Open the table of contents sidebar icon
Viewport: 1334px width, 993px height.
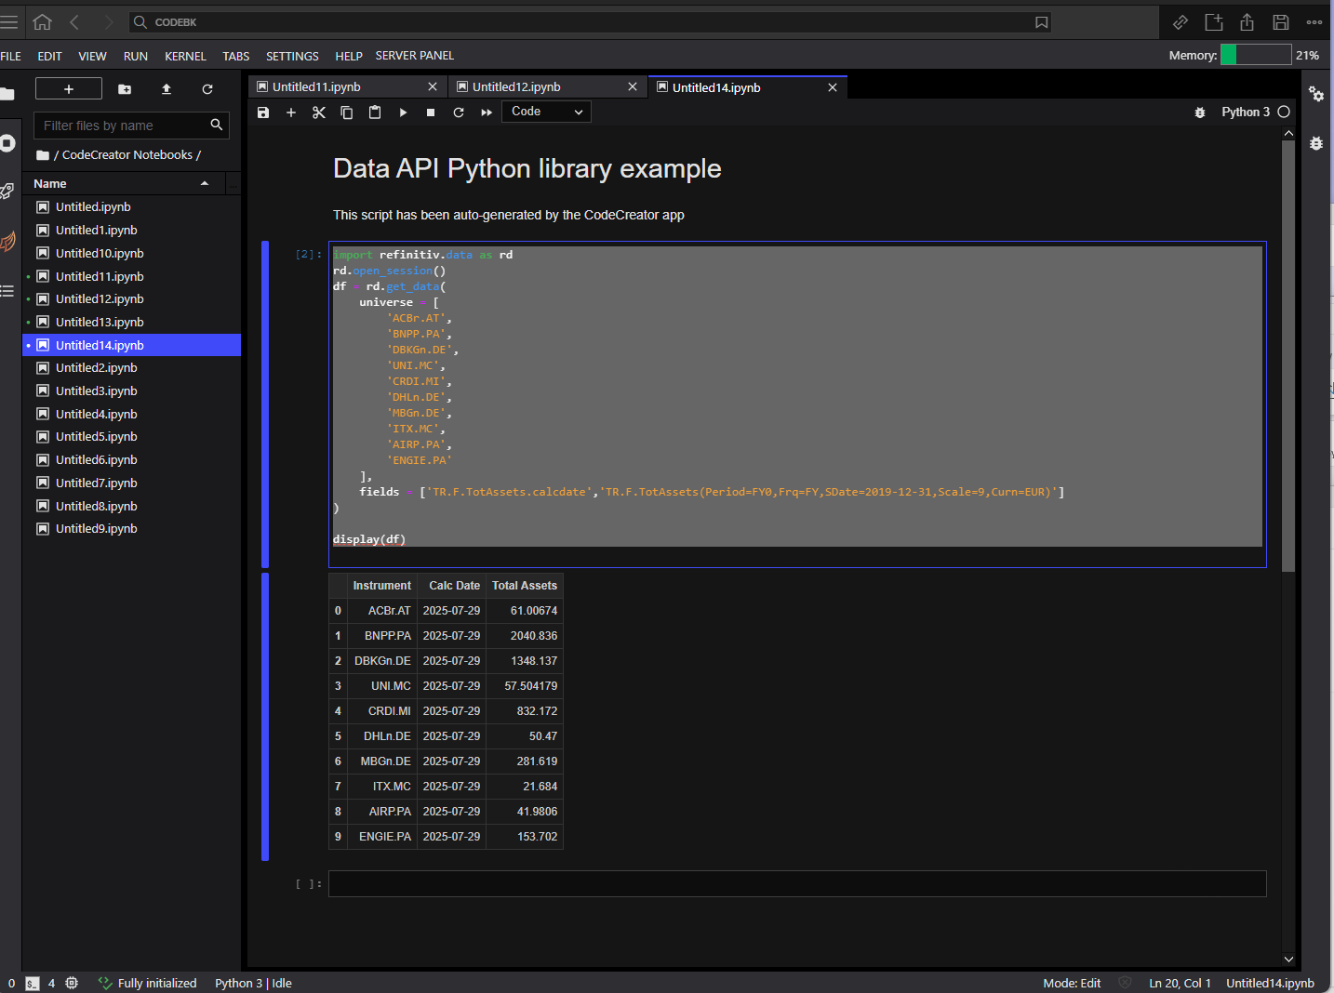click(7, 291)
